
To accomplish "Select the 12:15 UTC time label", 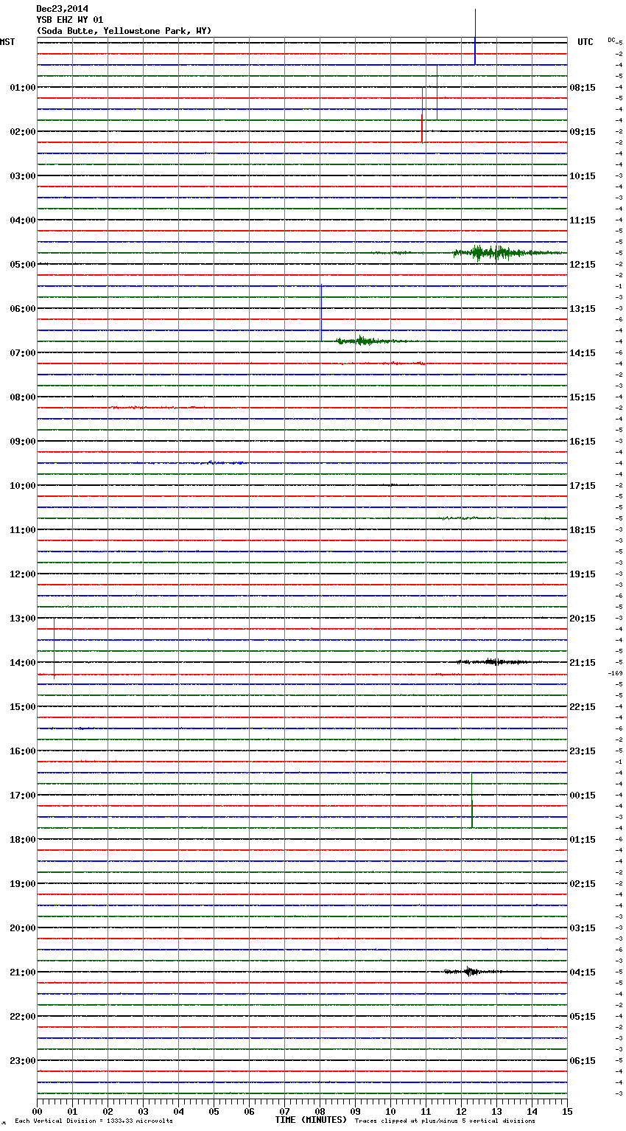I will click(583, 265).
